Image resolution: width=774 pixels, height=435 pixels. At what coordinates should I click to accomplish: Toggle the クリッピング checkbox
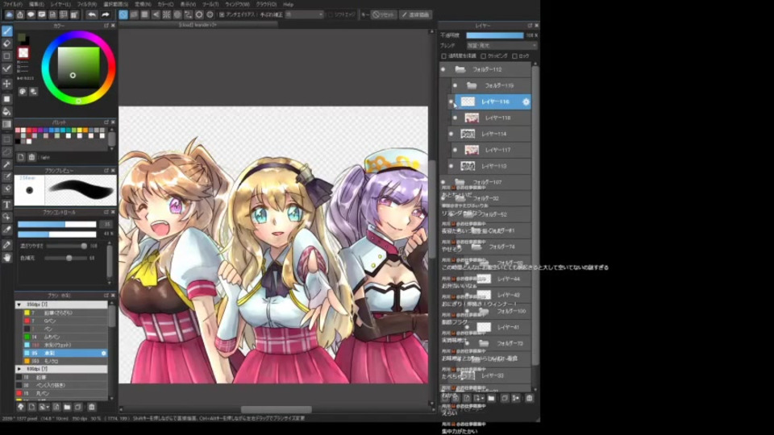484,56
